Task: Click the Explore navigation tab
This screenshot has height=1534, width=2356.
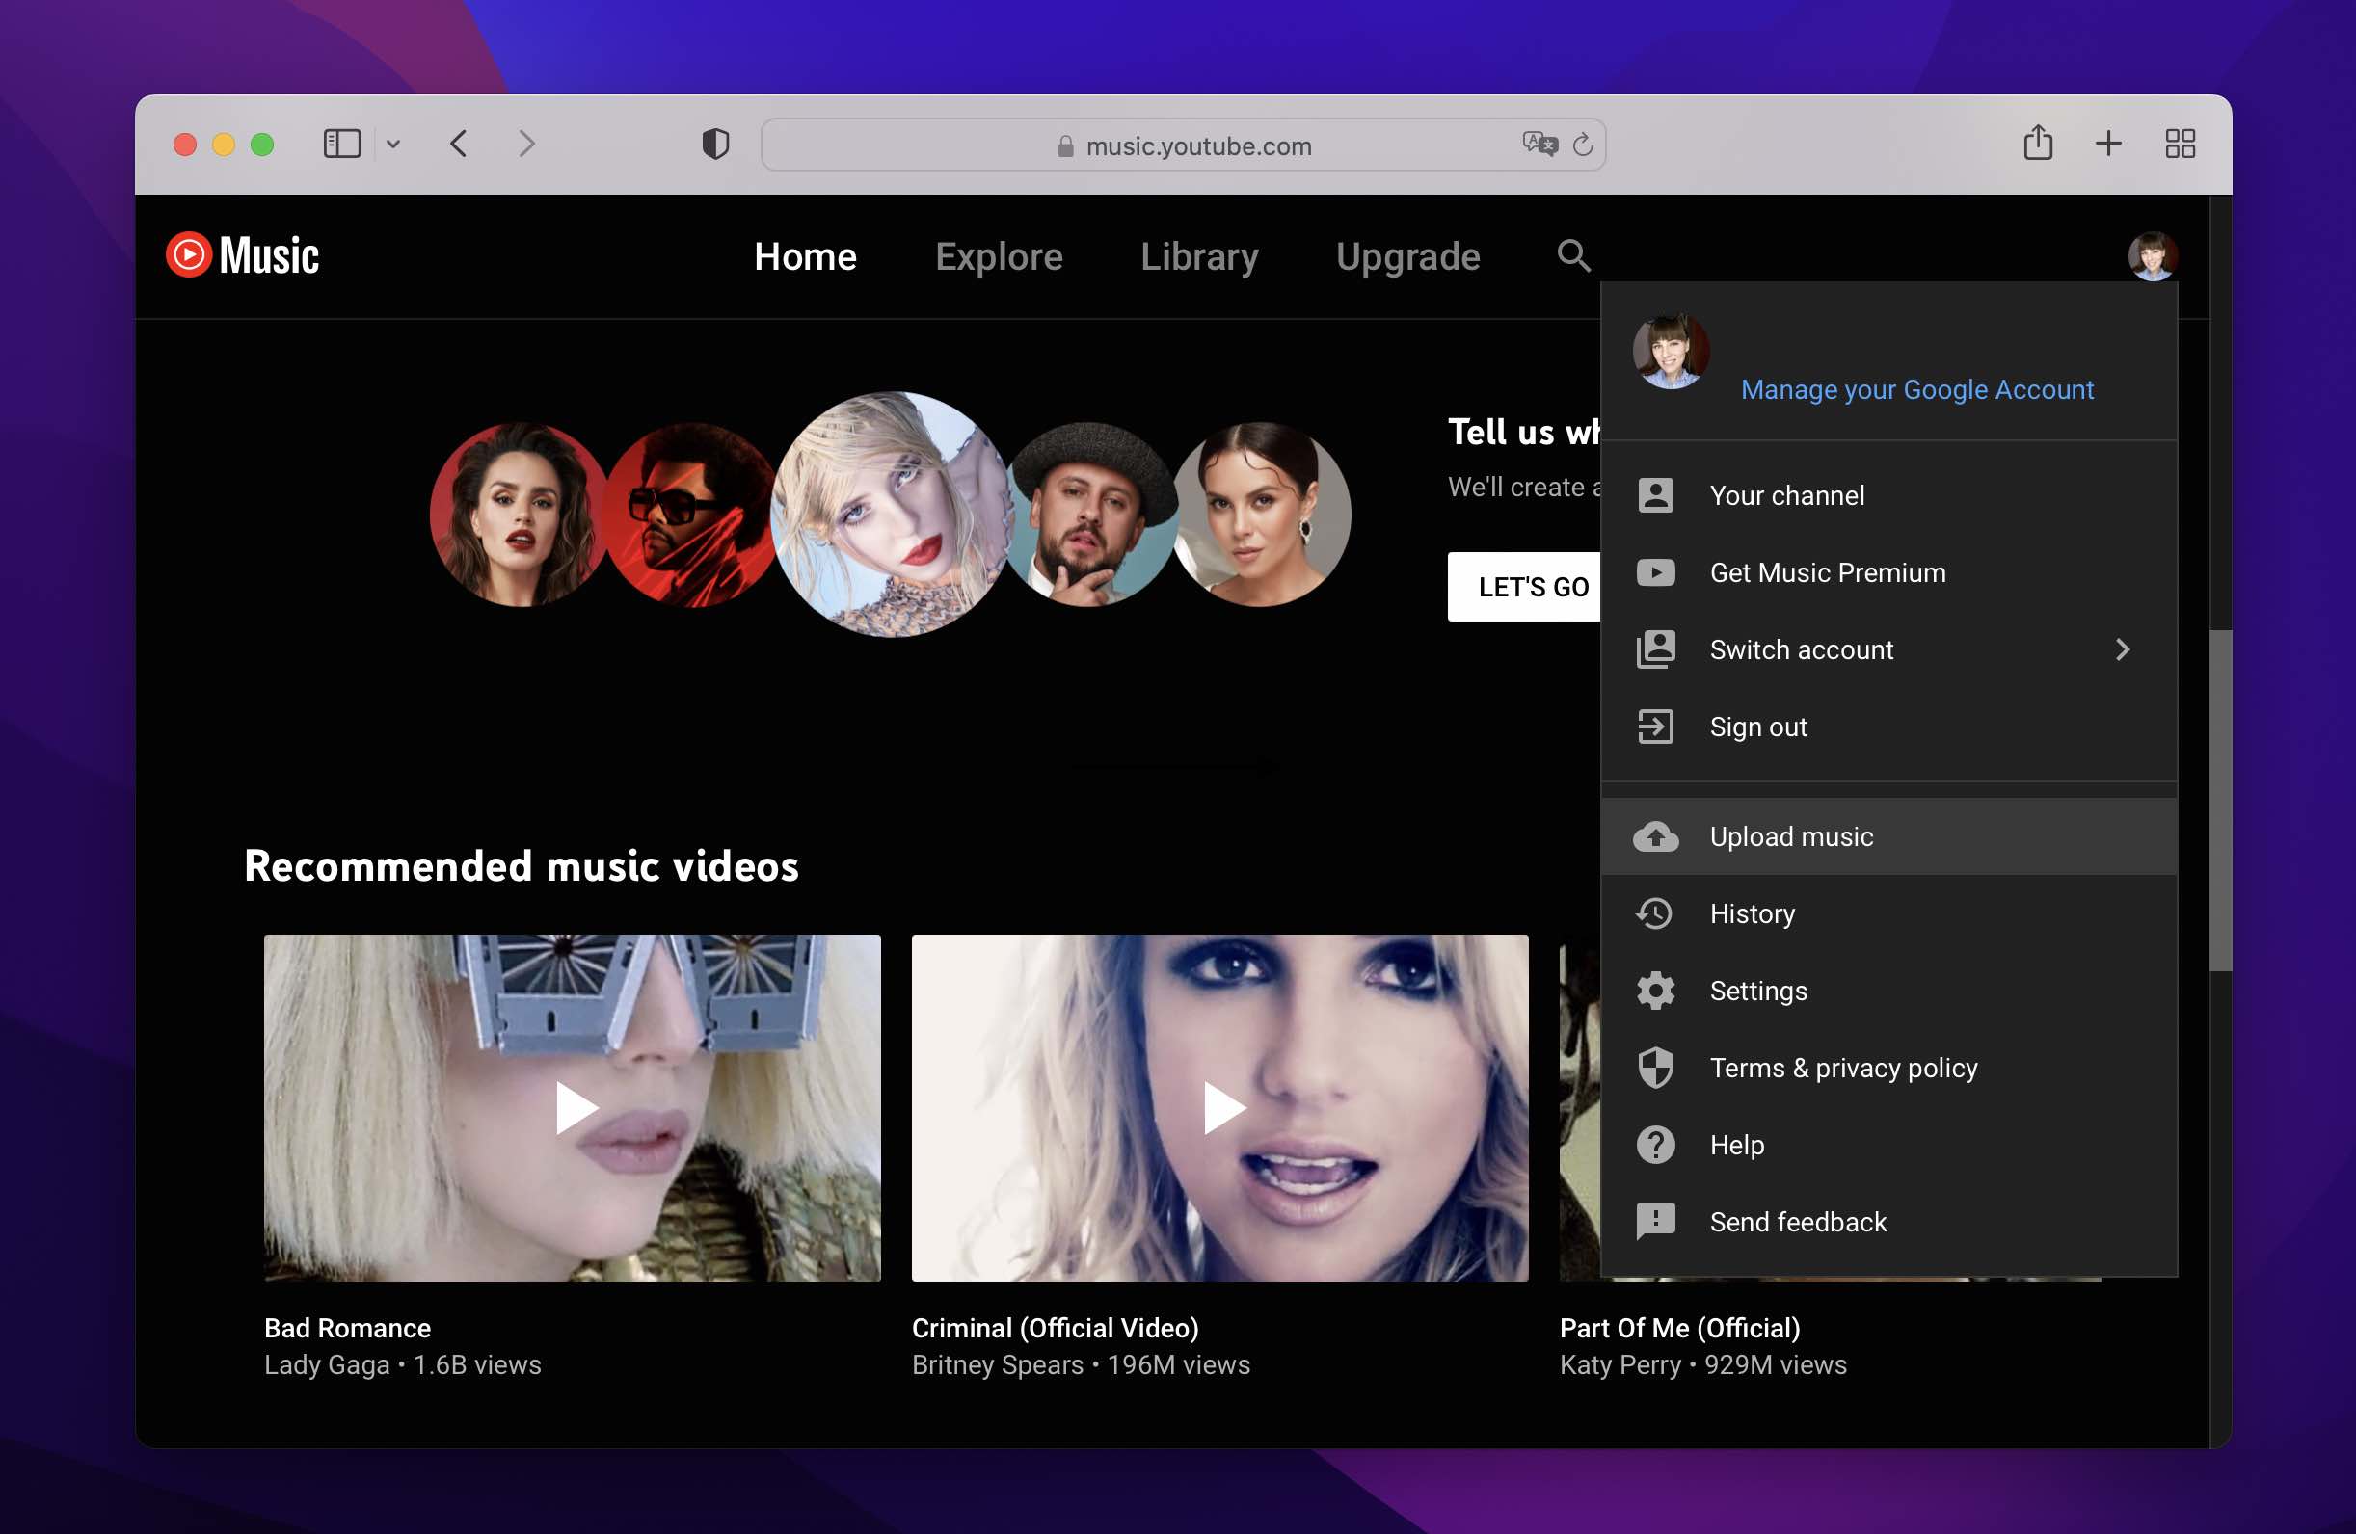Action: point(1000,254)
